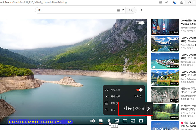
Task: Open the 5:17:59 floral music thumbnail
Action: pos(165,95)
